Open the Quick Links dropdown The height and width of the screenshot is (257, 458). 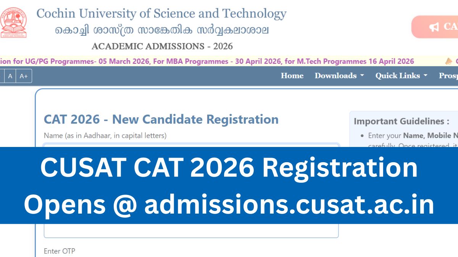point(401,75)
